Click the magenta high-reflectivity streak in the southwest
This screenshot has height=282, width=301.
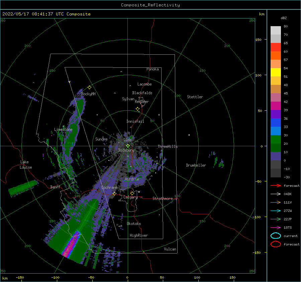click(72, 244)
